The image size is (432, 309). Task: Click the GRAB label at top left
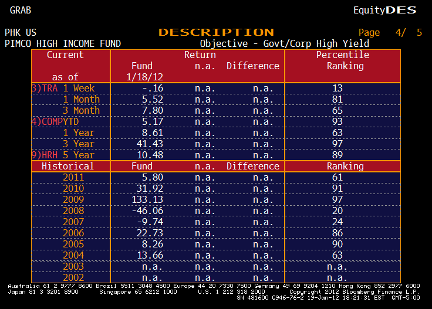[21, 10]
